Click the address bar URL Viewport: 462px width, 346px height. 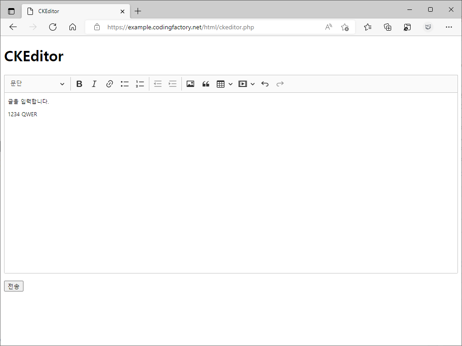click(x=180, y=27)
